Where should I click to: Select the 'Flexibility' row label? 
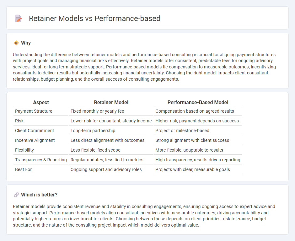[x=24, y=150]
